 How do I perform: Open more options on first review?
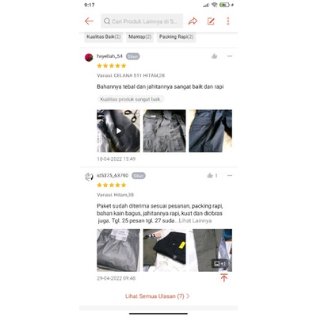tap(230, 56)
